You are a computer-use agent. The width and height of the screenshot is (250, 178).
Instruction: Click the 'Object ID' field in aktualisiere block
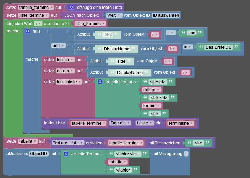tap(39, 154)
